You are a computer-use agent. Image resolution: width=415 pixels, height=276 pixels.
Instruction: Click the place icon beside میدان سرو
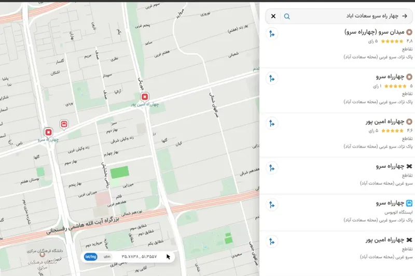(x=409, y=32)
